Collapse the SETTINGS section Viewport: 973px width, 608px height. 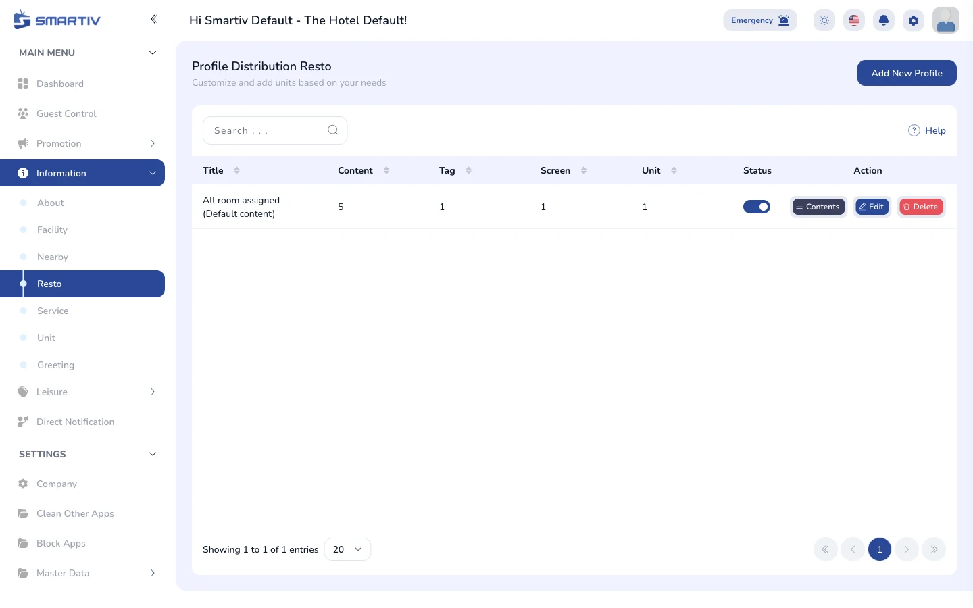pyautogui.click(x=153, y=454)
